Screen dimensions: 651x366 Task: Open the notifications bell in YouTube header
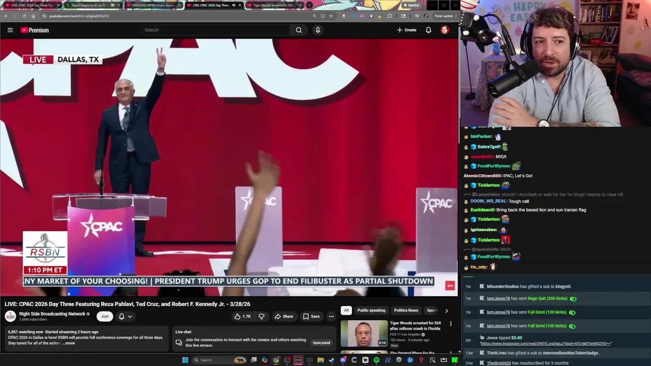tap(428, 30)
